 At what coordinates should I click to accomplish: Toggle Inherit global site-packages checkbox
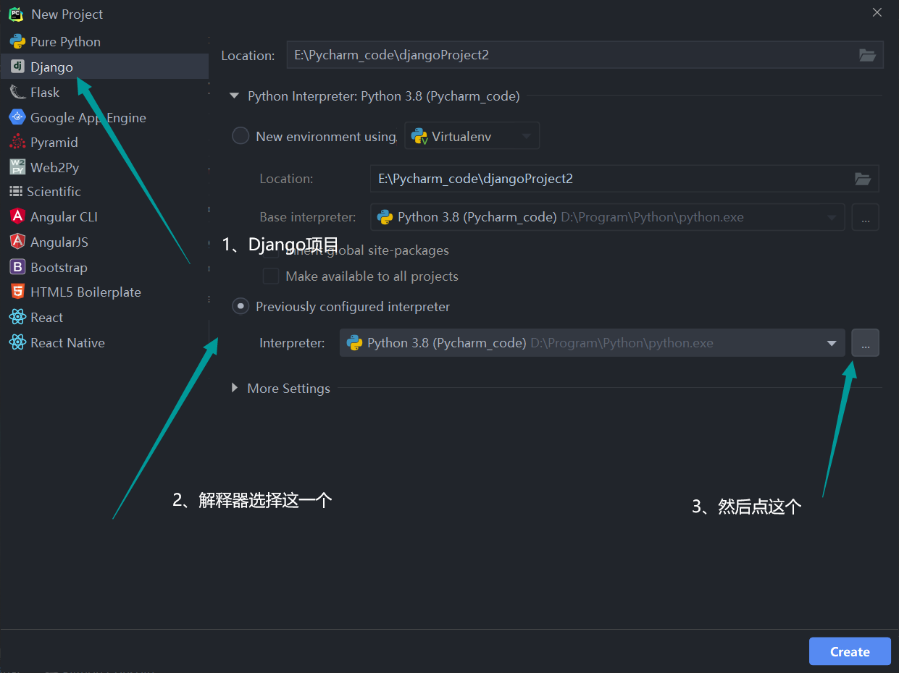(x=271, y=250)
